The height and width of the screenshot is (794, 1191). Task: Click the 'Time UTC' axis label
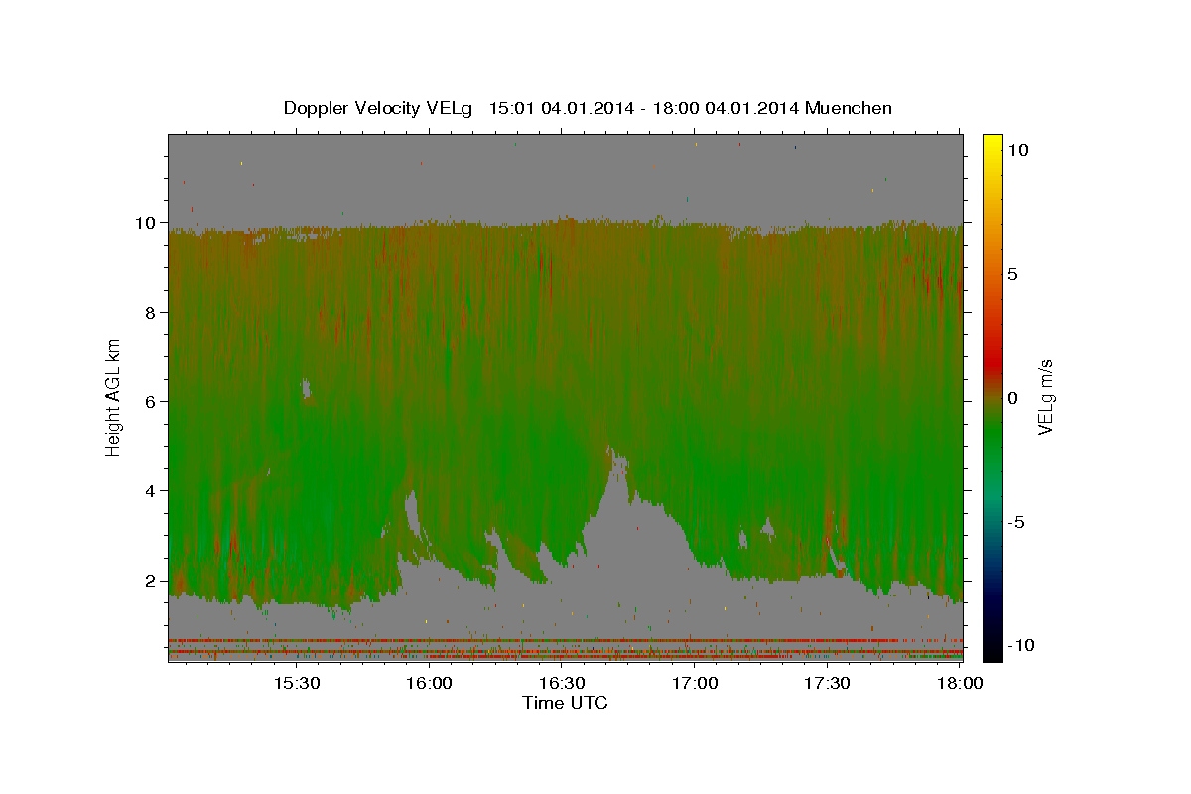point(565,704)
